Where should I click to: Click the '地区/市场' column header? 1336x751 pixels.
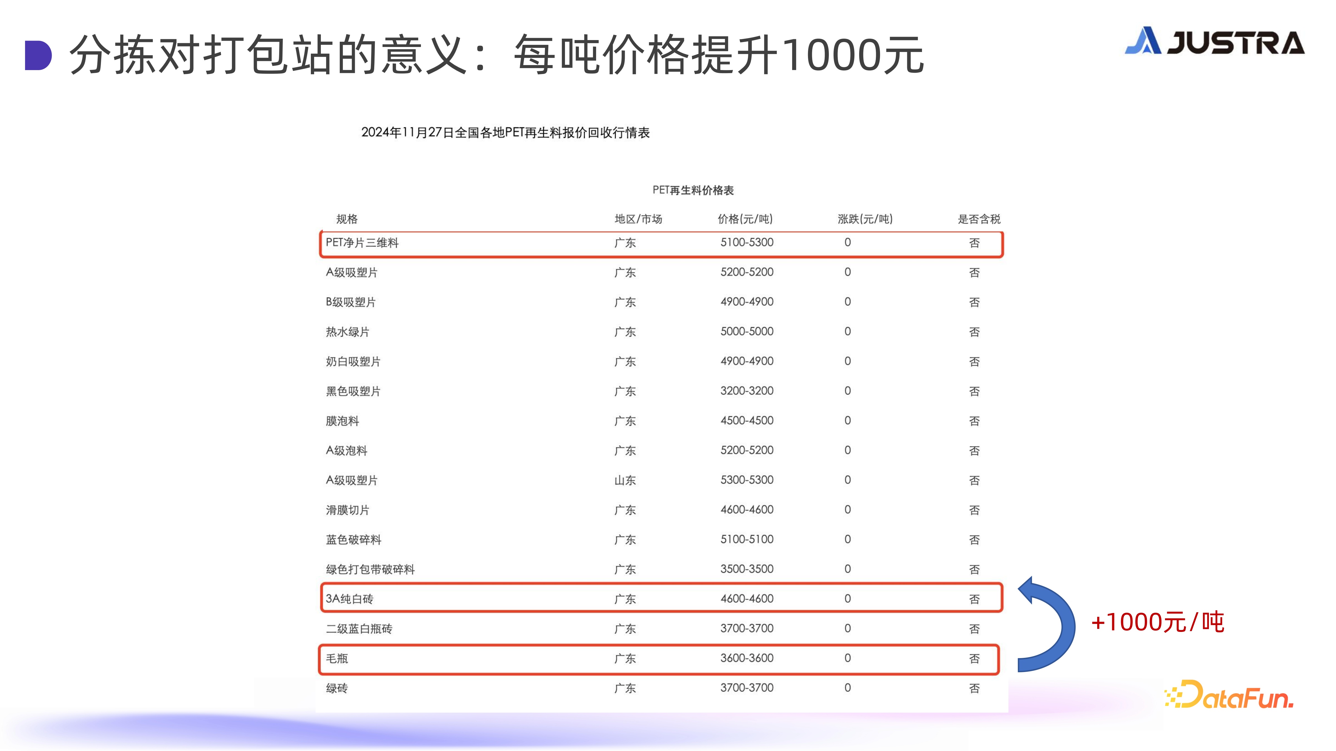point(638,219)
